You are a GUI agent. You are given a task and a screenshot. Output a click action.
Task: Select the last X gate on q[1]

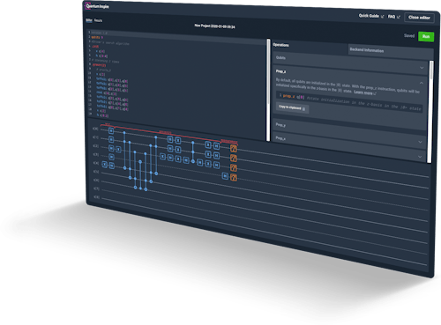(x=208, y=154)
